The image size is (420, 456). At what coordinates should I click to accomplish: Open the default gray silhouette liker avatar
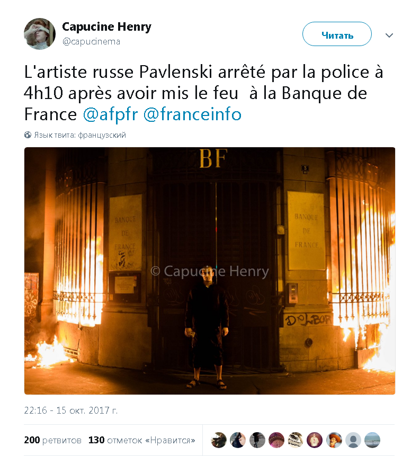tap(353, 440)
